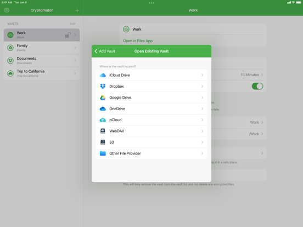
Task: Open the settings gear in the sidebar header
Action: point(7,10)
